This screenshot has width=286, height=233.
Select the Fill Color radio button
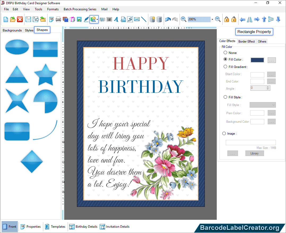point(226,59)
